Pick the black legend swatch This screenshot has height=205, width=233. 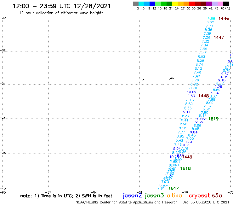226,4
